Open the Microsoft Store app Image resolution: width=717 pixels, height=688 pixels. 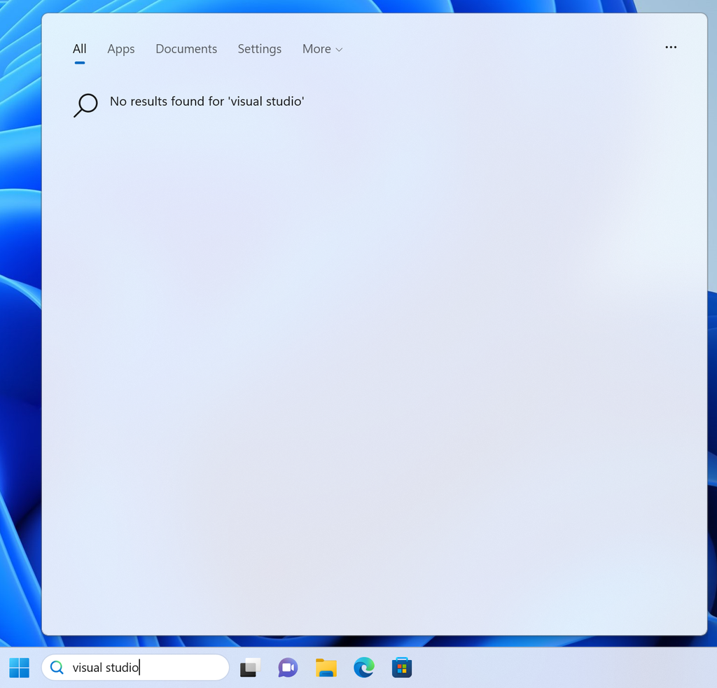[401, 668]
